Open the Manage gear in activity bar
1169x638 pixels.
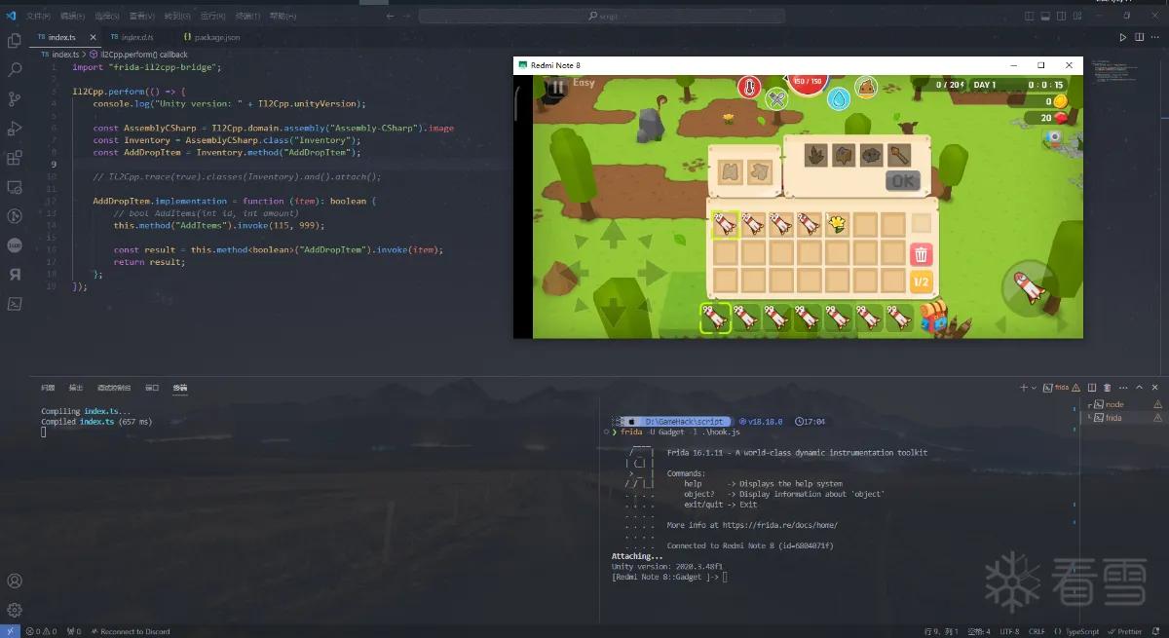point(15,610)
